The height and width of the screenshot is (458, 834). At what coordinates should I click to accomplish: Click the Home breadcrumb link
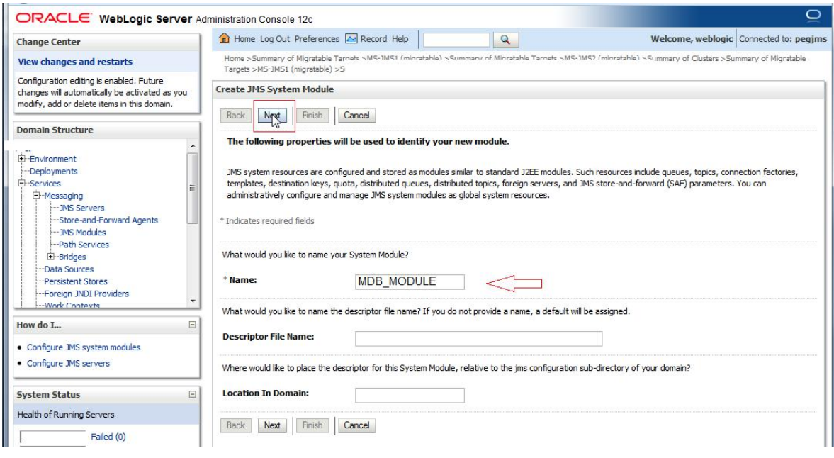click(234, 59)
